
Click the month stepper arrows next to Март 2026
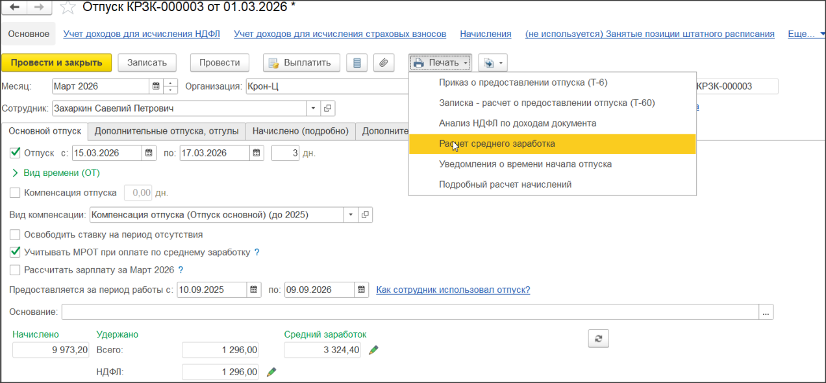click(x=171, y=86)
